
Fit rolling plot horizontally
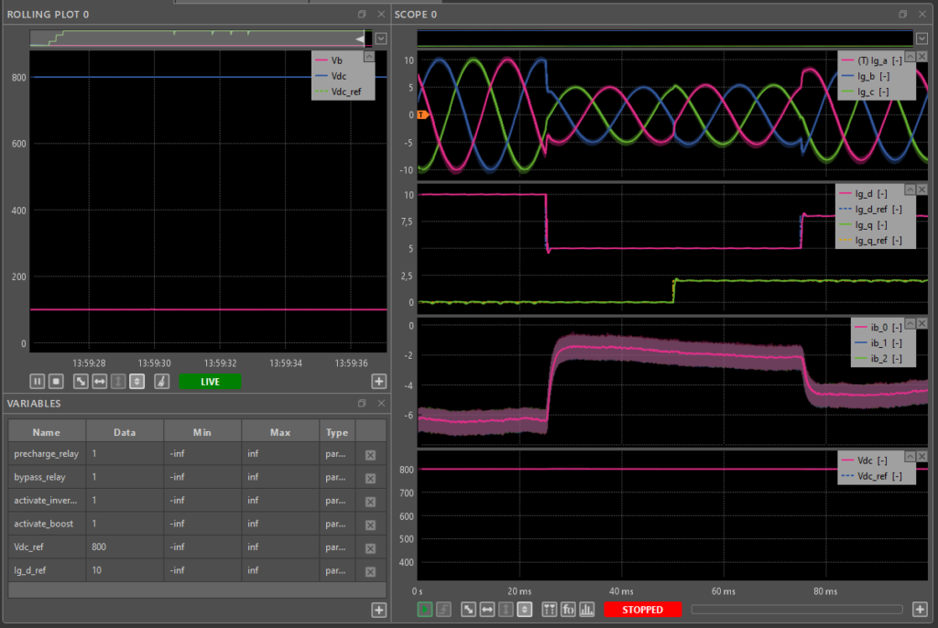tap(100, 381)
